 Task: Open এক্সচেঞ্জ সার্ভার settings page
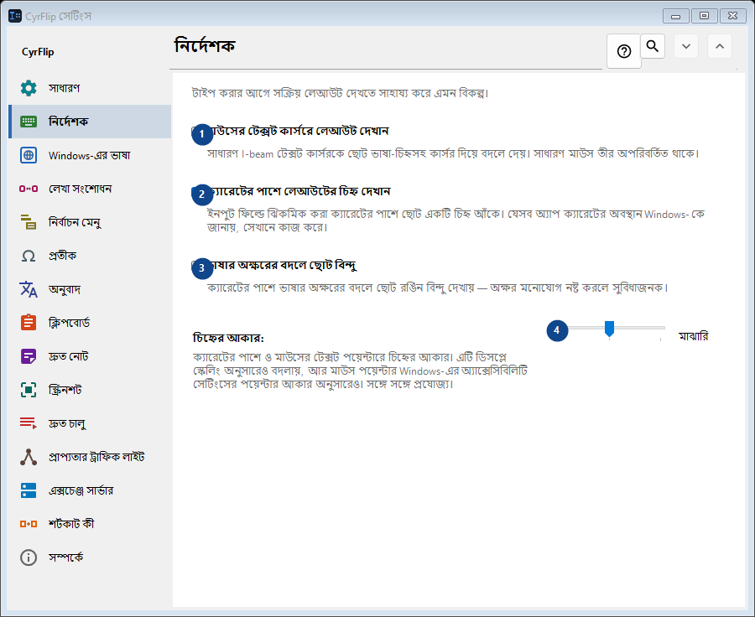click(x=90, y=490)
